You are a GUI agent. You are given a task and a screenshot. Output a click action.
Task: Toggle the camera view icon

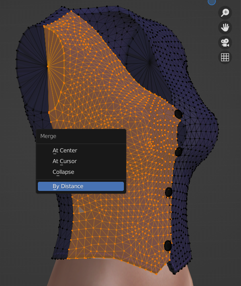click(225, 43)
